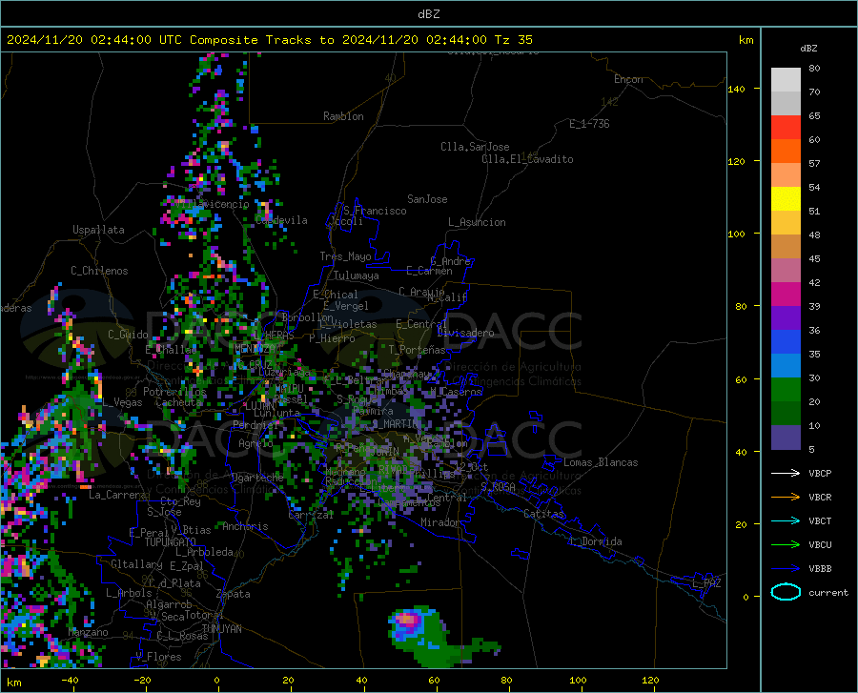Click the 'L_Dormida' map label
The image size is (858, 693).
point(596,541)
